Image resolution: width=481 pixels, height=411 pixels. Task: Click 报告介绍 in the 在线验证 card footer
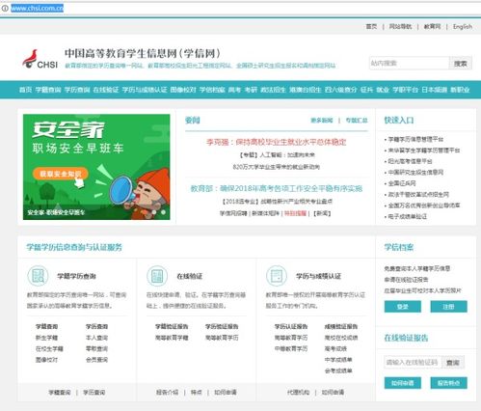coord(168,393)
